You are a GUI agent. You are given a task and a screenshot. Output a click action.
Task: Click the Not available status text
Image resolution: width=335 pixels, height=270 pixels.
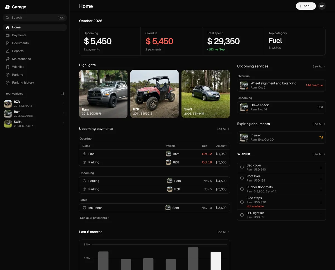tap(255, 206)
